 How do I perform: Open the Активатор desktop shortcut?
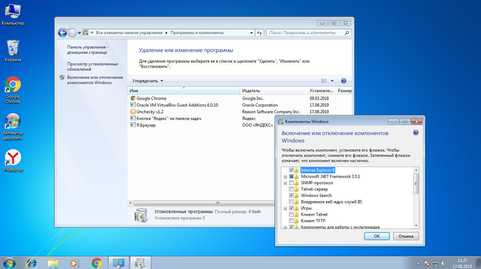13,127
